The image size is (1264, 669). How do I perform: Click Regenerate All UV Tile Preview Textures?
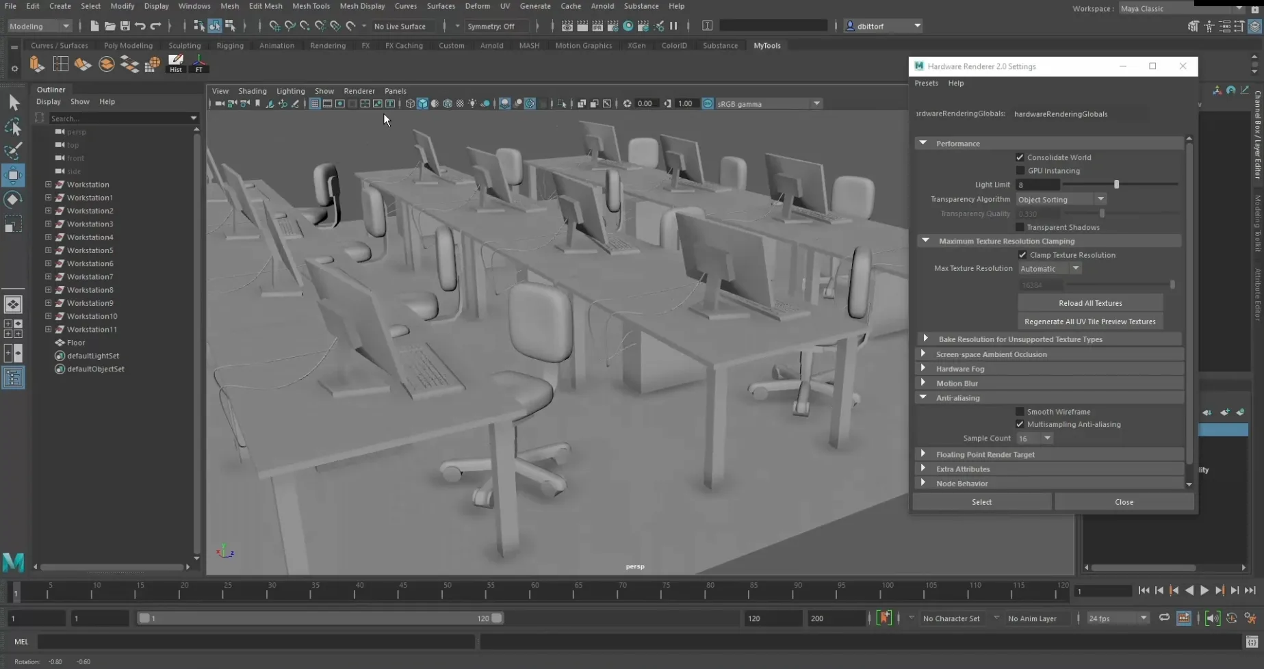tap(1090, 322)
